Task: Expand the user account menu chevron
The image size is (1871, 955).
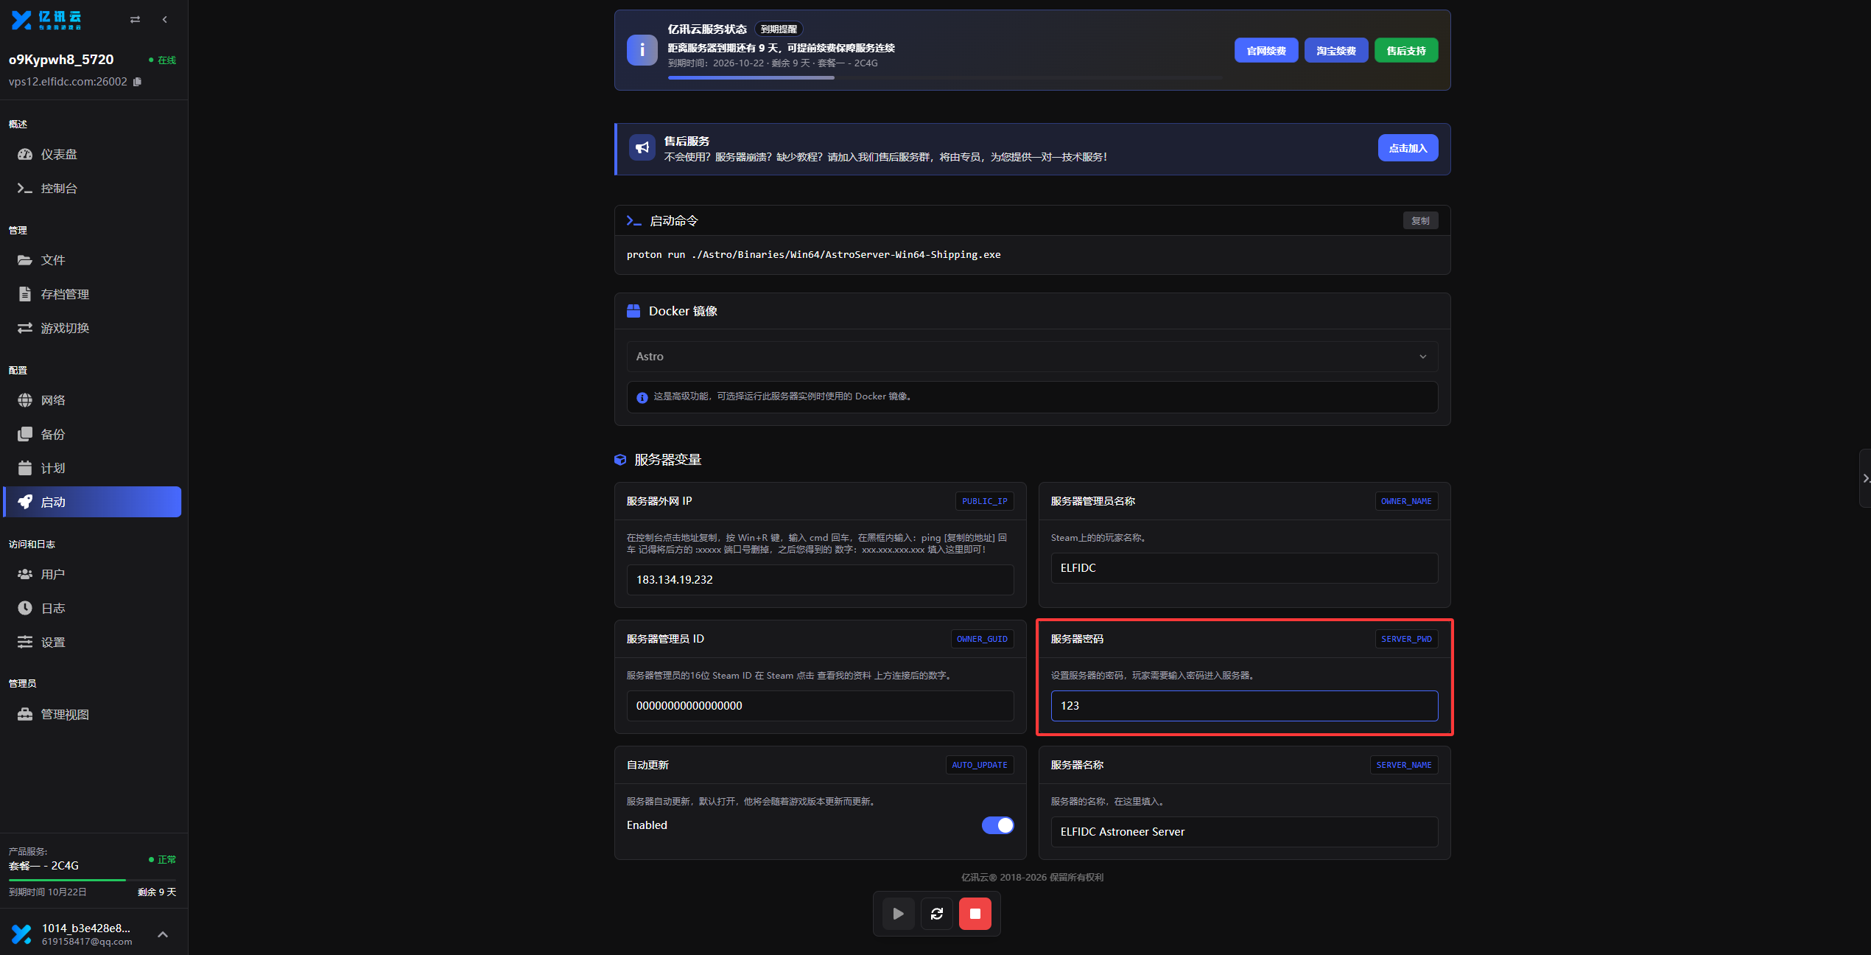Action: (163, 934)
